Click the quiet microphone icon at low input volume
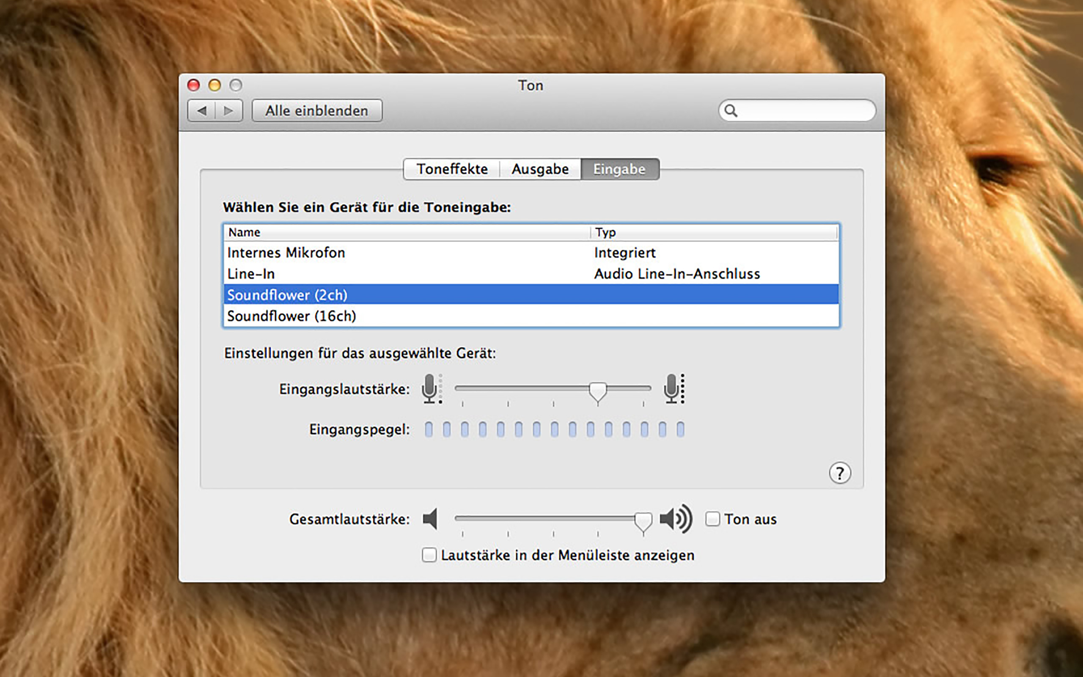Screen dimensions: 1083x677 tap(432, 389)
